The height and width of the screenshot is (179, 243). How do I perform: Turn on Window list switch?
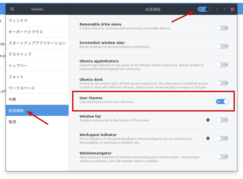(x=222, y=120)
